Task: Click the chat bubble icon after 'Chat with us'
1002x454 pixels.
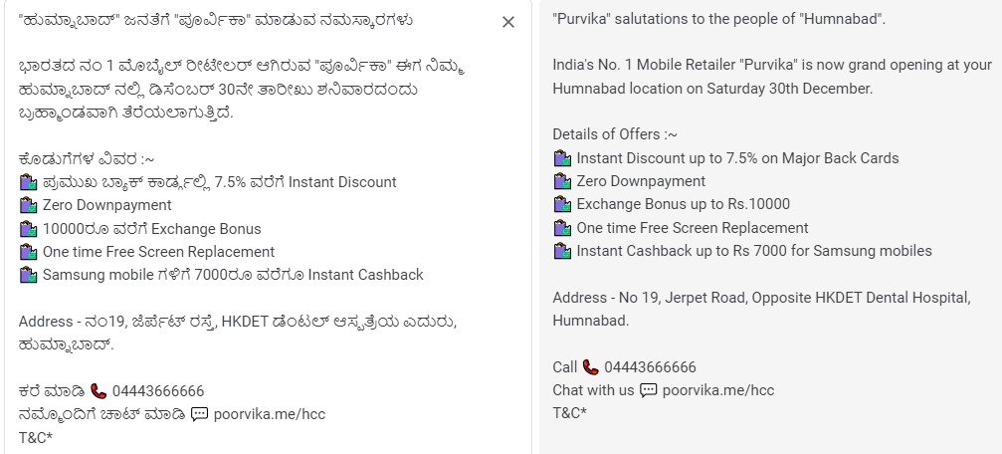Action: [648, 390]
